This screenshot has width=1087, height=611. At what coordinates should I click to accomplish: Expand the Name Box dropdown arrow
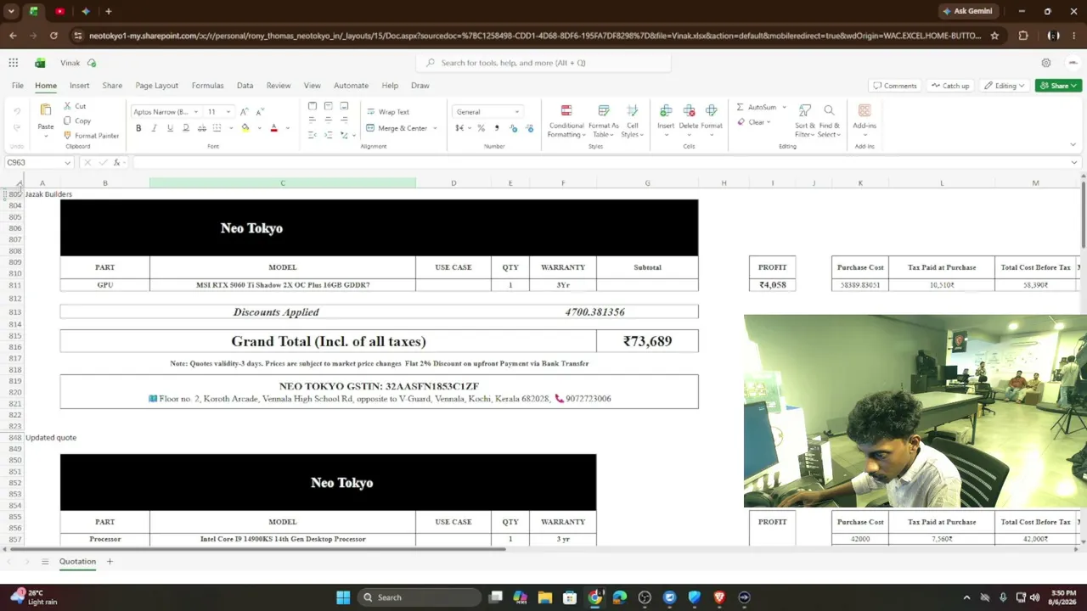[x=67, y=162]
